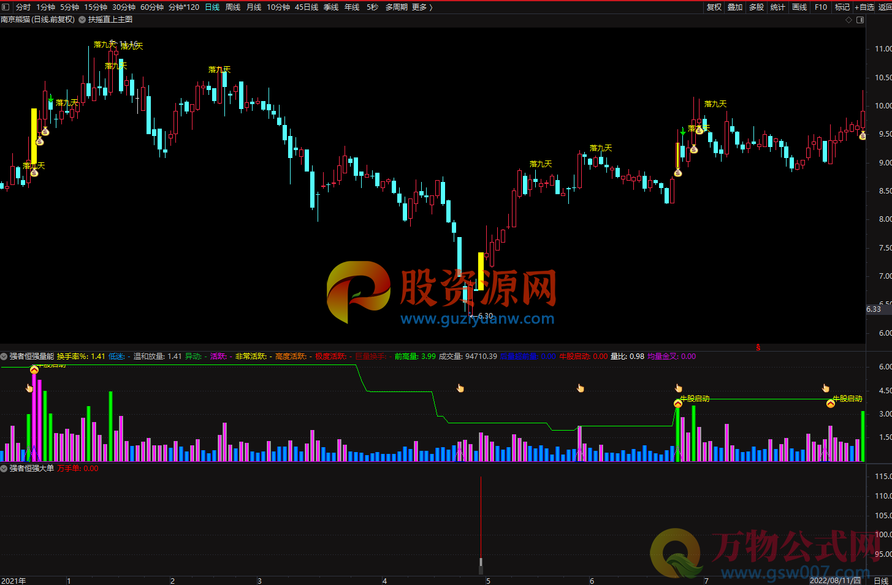892x585 pixels.
Task: Expand the 扶摇直上主图 indicator dropdown
Action: [x=82, y=20]
